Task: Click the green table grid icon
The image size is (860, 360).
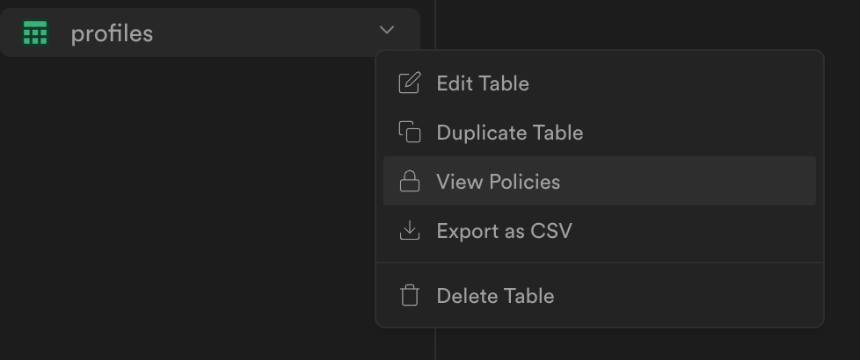Action: [x=35, y=33]
